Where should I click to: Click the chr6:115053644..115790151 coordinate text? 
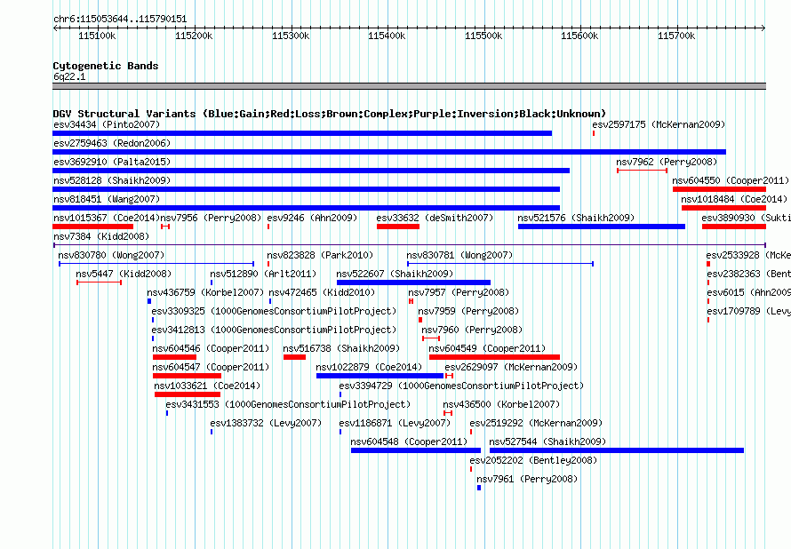120,20
